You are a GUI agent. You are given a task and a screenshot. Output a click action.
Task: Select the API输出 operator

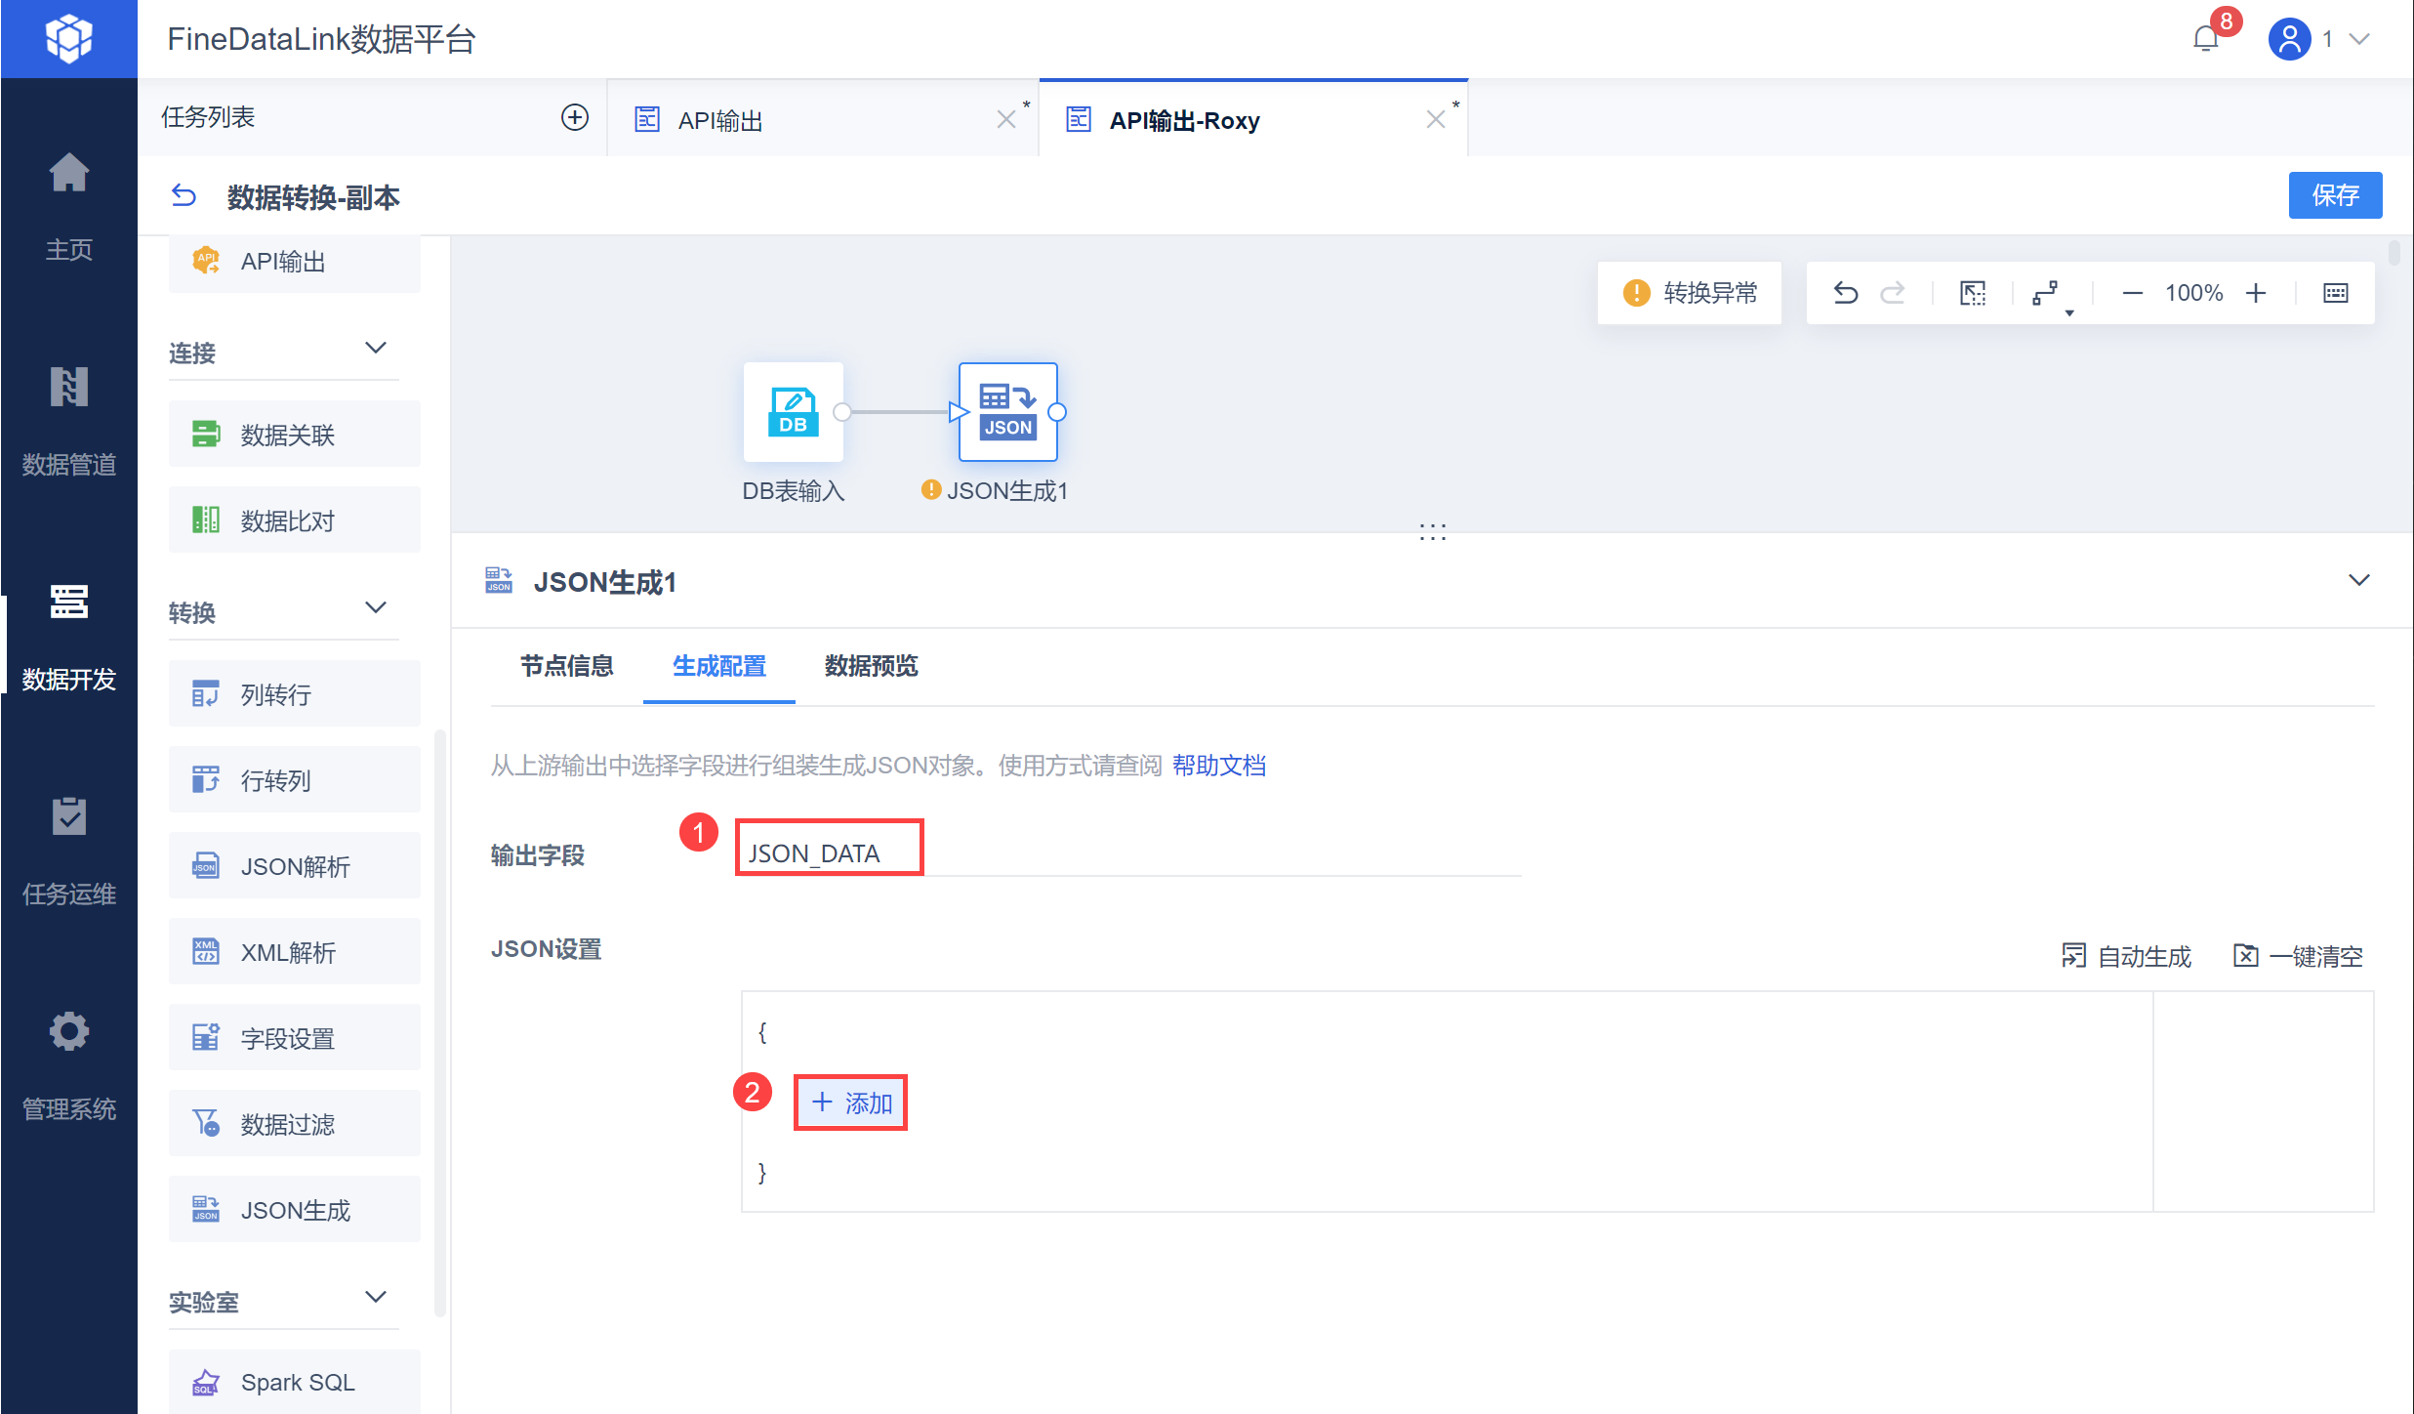click(294, 262)
